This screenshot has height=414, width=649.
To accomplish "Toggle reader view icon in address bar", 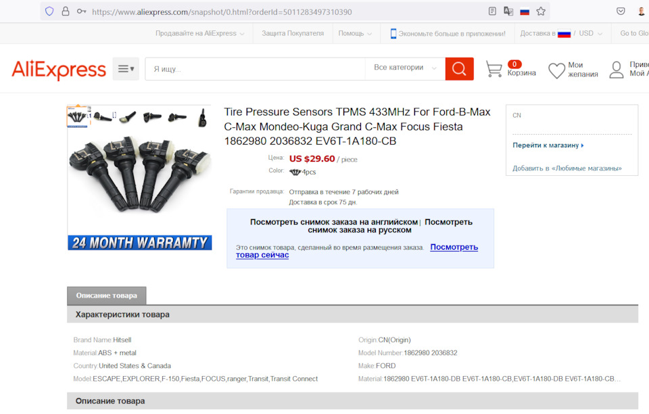I will [x=492, y=11].
